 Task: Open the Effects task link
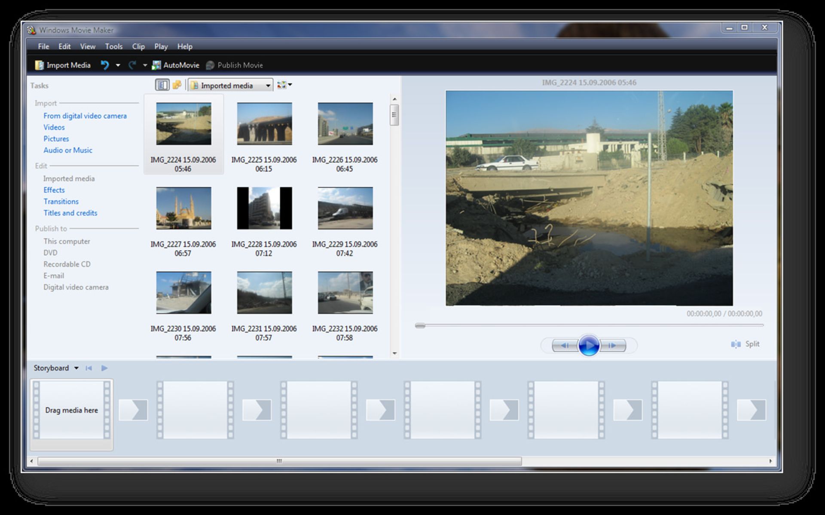click(x=54, y=190)
